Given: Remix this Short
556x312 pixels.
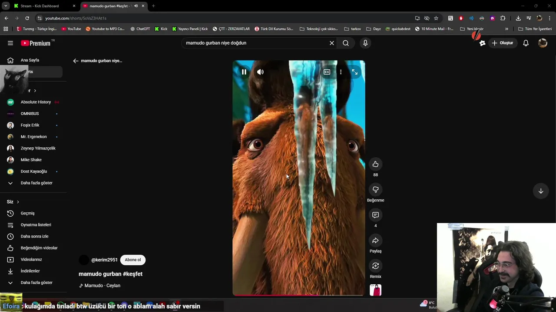Looking at the screenshot, I should coord(375,266).
